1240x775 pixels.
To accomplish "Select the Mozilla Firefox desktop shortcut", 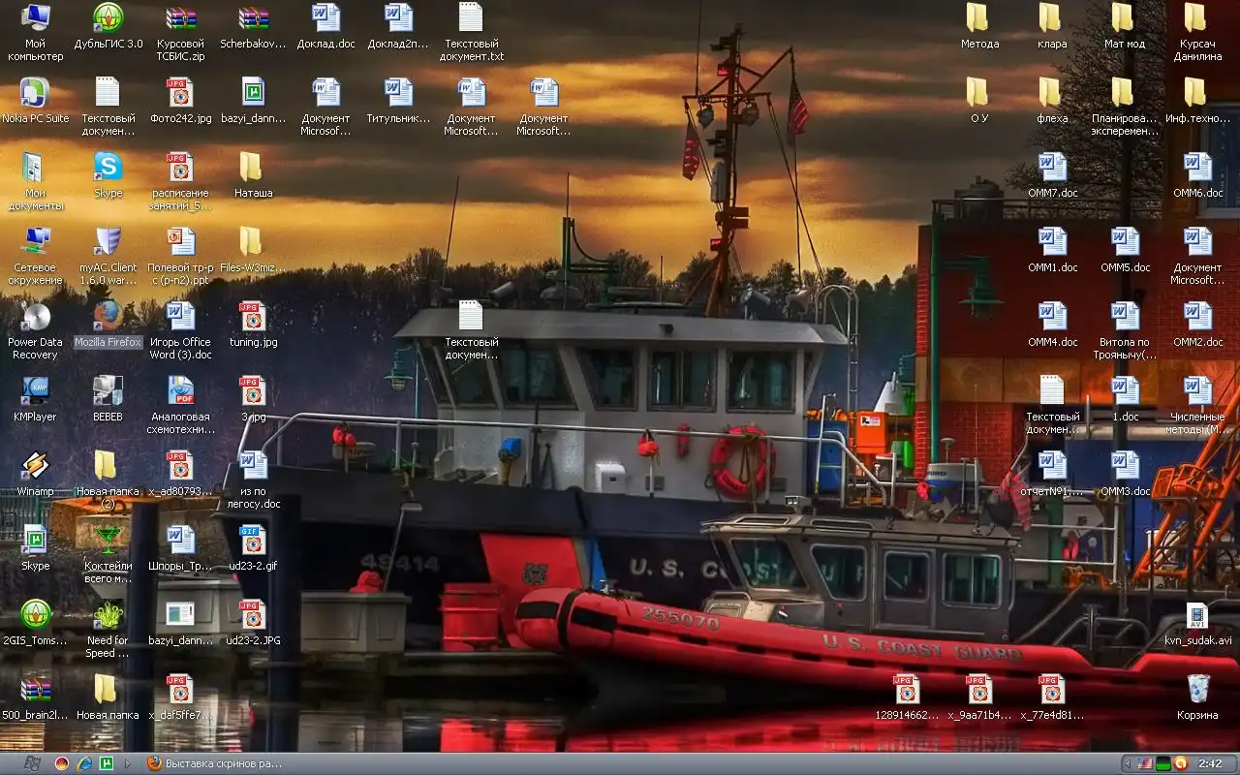I will point(108,318).
